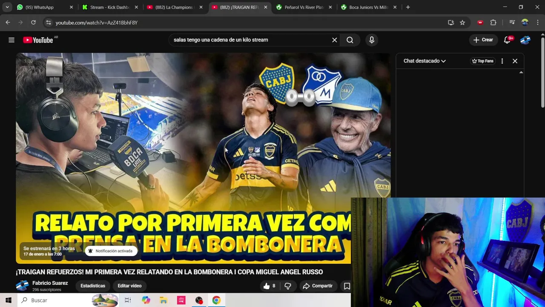Click the 296 suscriptores text
Screen dimensions: 545x307
coord(47,290)
